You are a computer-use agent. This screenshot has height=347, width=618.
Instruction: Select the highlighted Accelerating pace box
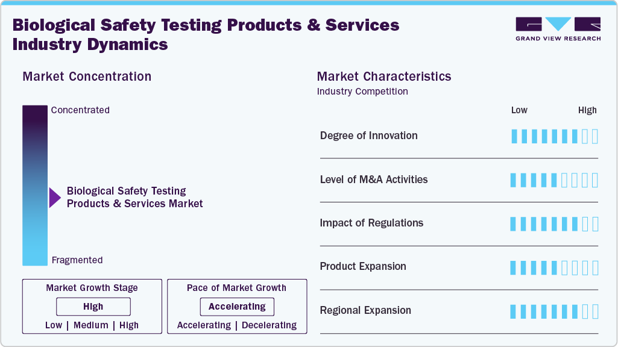(237, 307)
